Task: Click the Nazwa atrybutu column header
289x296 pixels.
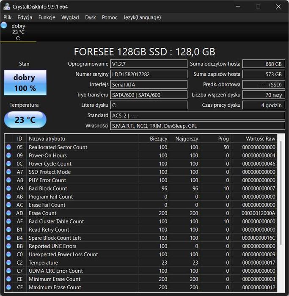Action: pyautogui.click(x=83, y=139)
